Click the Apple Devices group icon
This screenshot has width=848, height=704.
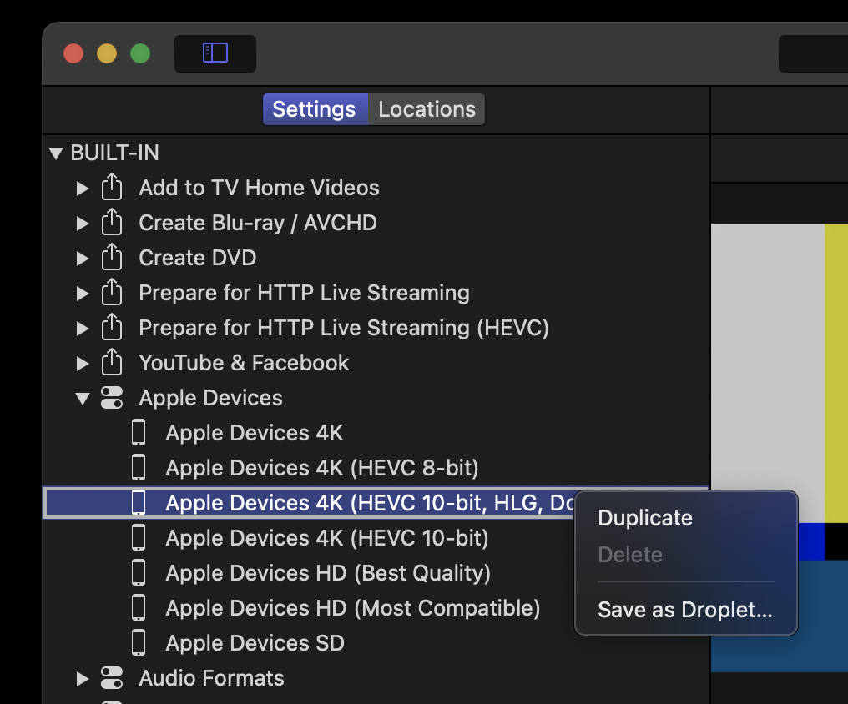point(112,398)
